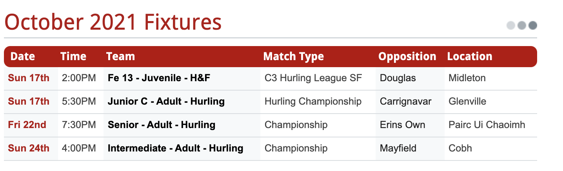Screen dimensions: 563x171
Task: Click the first light grey carousel dot
Action: tap(510, 25)
